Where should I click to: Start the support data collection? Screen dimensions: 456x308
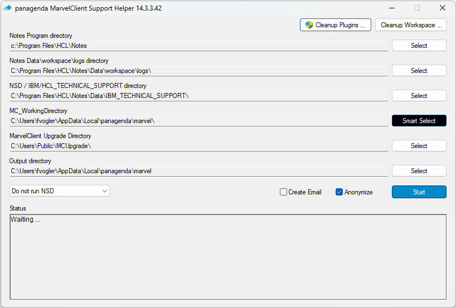pyautogui.click(x=419, y=192)
